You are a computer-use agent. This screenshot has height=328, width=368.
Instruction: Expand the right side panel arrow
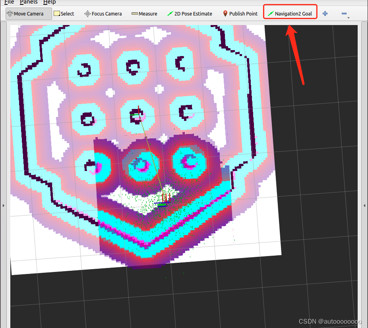point(364,206)
